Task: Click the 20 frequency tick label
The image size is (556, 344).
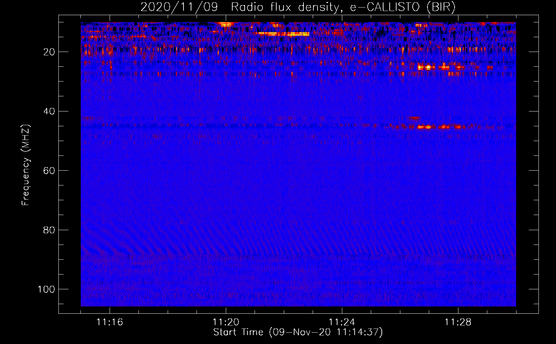Action: coord(49,52)
